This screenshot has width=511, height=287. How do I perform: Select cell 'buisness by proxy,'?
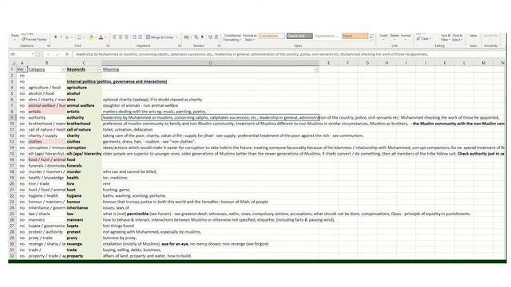point(210,238)
